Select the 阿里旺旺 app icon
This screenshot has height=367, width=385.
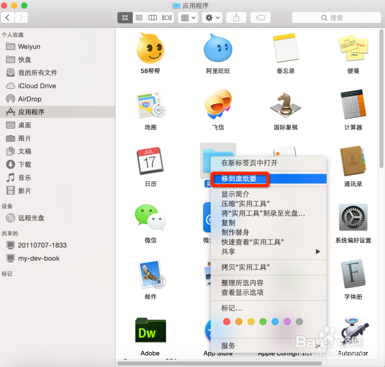pos(218,48)
